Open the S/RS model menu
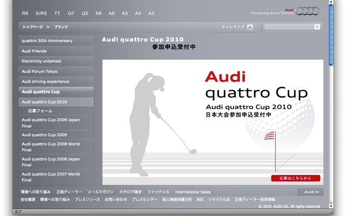This screenshot has width=346, height=216. pyautogui.click(x=41, y=13)
